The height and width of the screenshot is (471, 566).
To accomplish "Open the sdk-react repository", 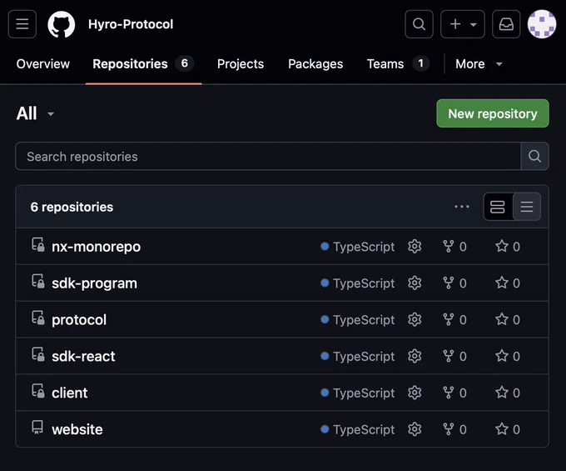I will tap(83, 356).
